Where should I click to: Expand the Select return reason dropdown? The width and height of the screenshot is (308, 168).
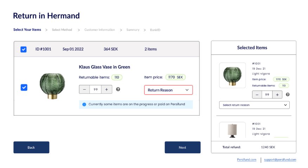254,105
